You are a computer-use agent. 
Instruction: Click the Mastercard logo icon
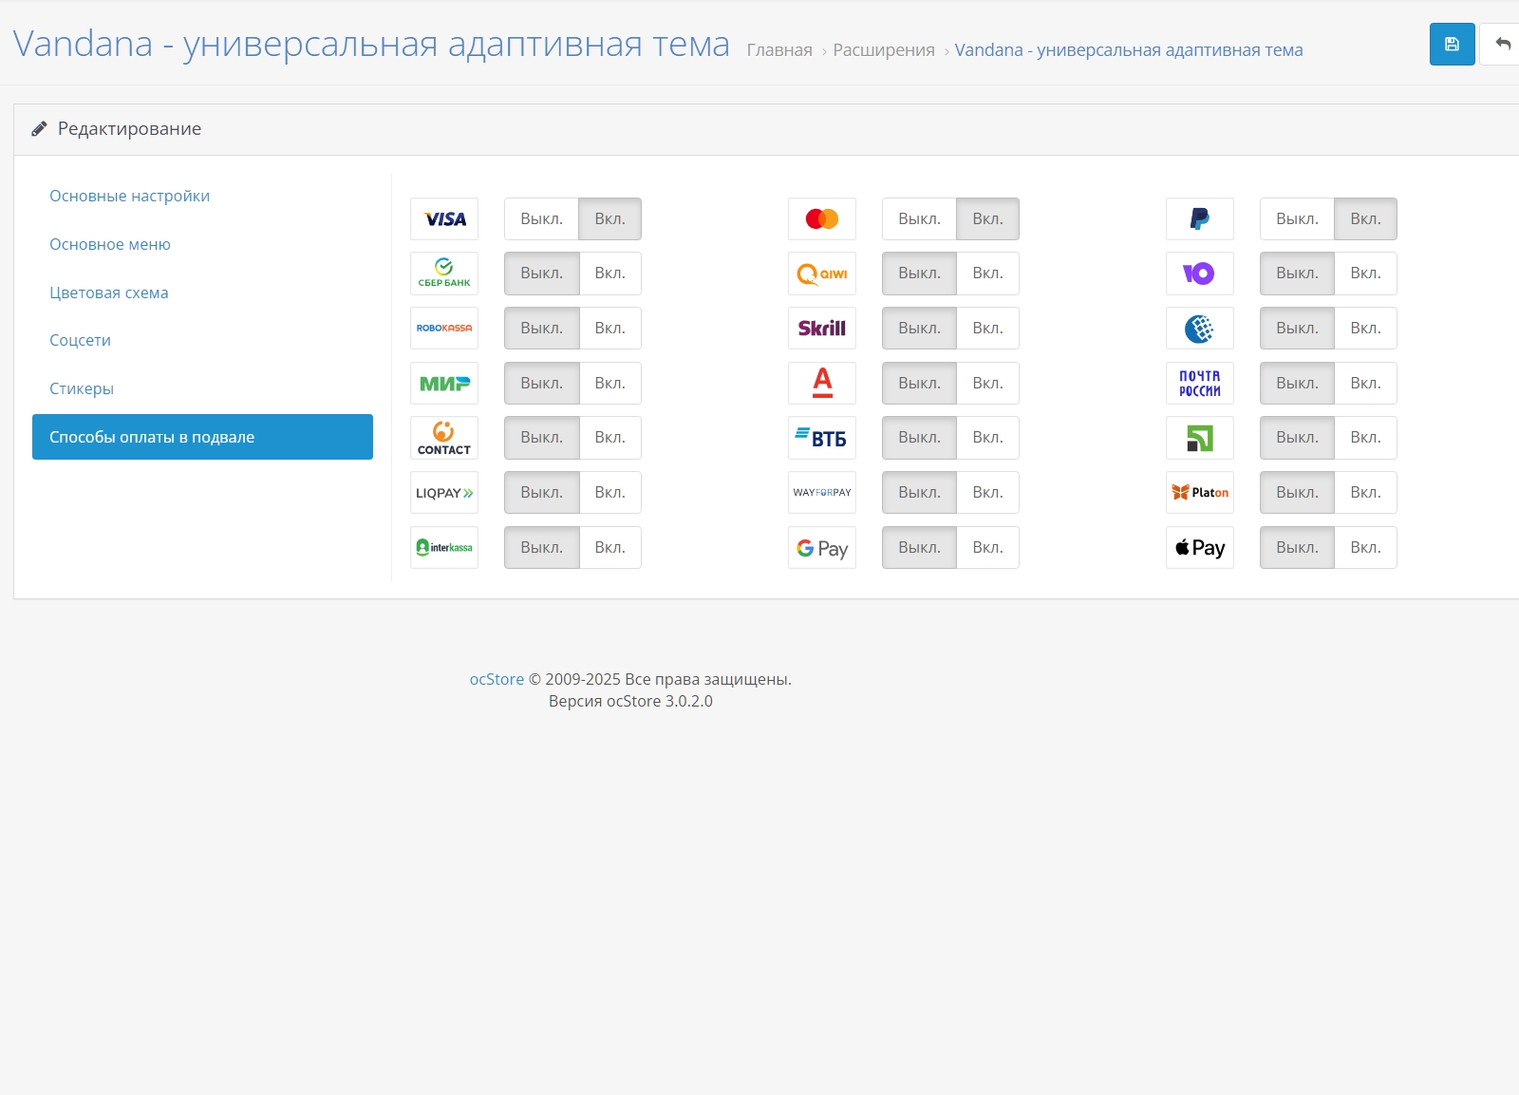(822, 219)
